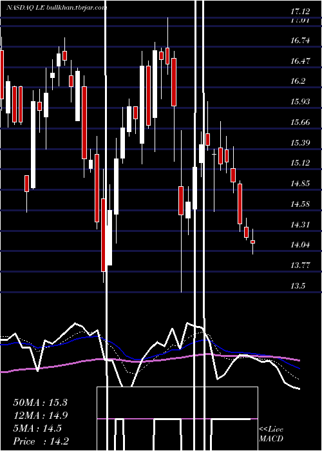Click the 12MA : 14.9 readout
This screenshot has height=451, width=322.
tap(40, 416)
